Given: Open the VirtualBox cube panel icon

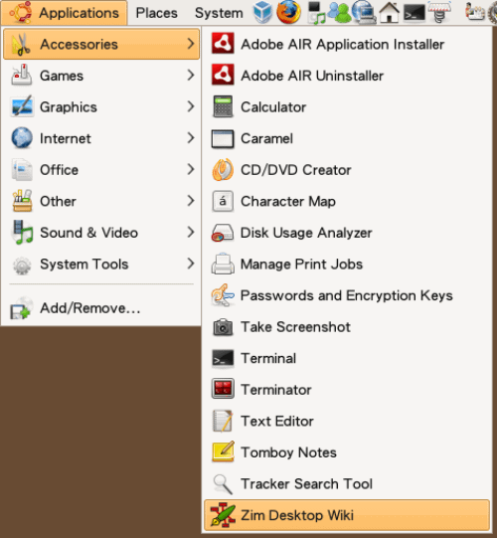Looking at the screenshot, I should tap(262, 12).
